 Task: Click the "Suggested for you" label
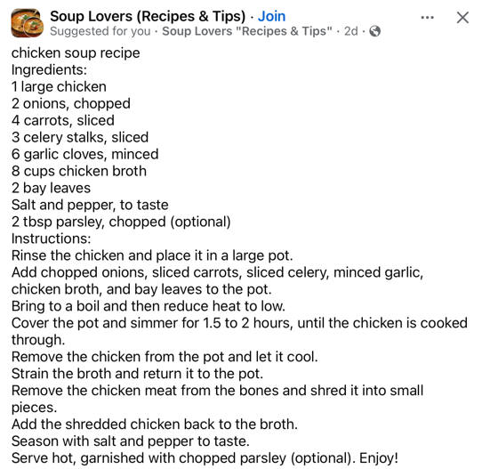point(100,31)
